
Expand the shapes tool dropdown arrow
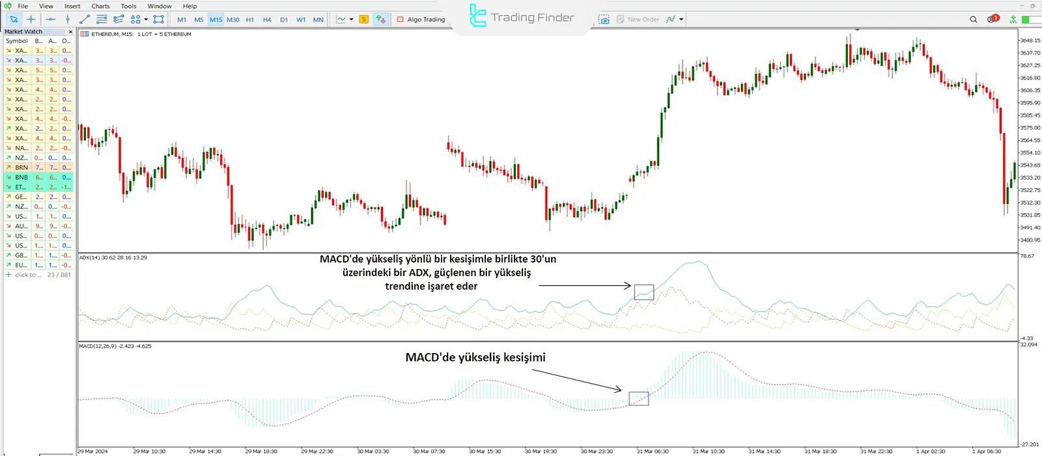coord(146,20)
